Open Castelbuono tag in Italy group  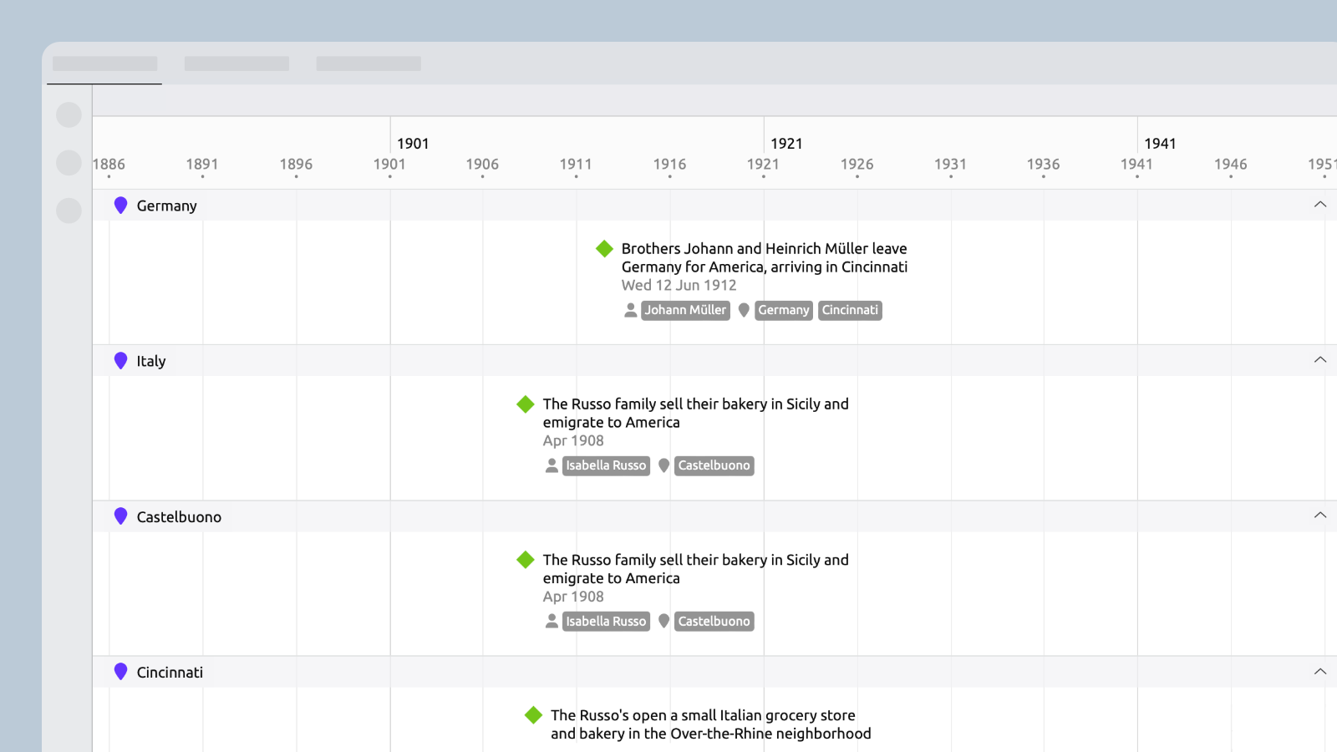(x=714, y=465)
